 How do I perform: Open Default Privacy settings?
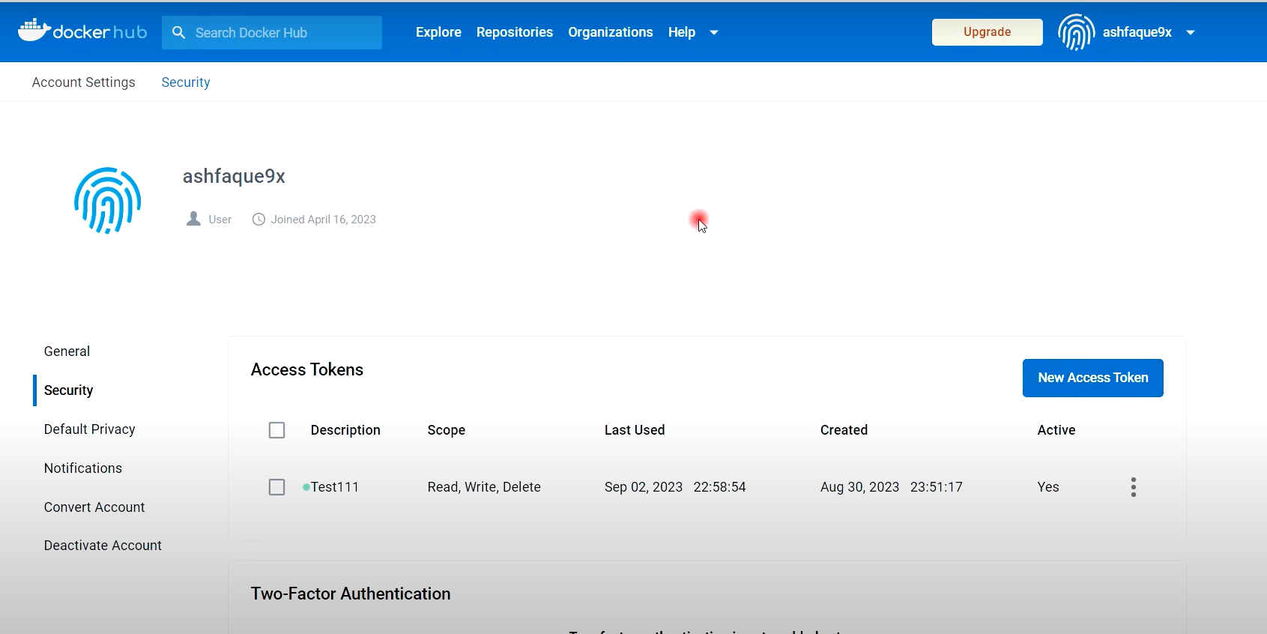[x=90, y=429]
